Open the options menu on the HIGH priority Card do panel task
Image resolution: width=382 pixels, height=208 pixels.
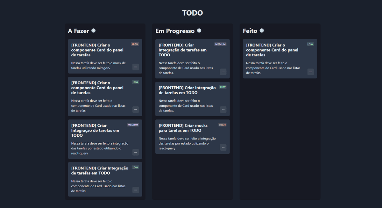click(136, 67)
